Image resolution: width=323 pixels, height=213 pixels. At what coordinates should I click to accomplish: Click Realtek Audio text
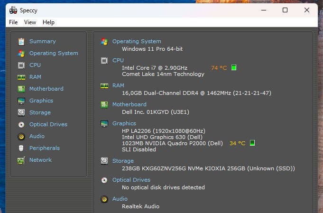[x=141, y=206]
